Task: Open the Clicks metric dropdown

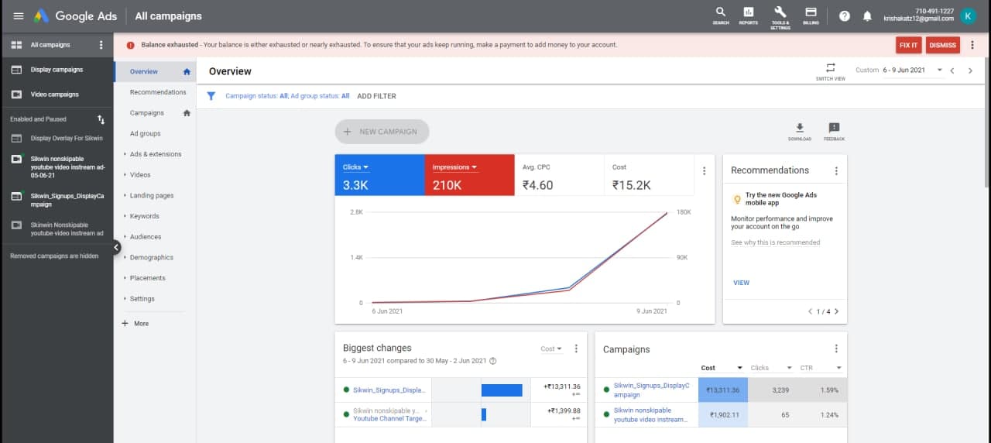Action: tap(356, 167)
